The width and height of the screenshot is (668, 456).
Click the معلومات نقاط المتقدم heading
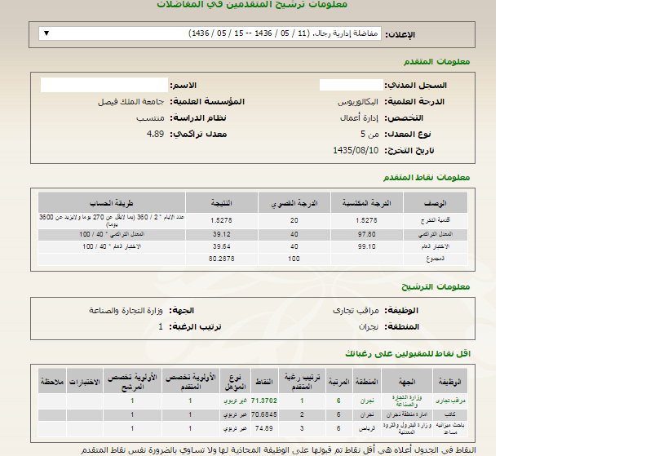click(x=427, y=177)
